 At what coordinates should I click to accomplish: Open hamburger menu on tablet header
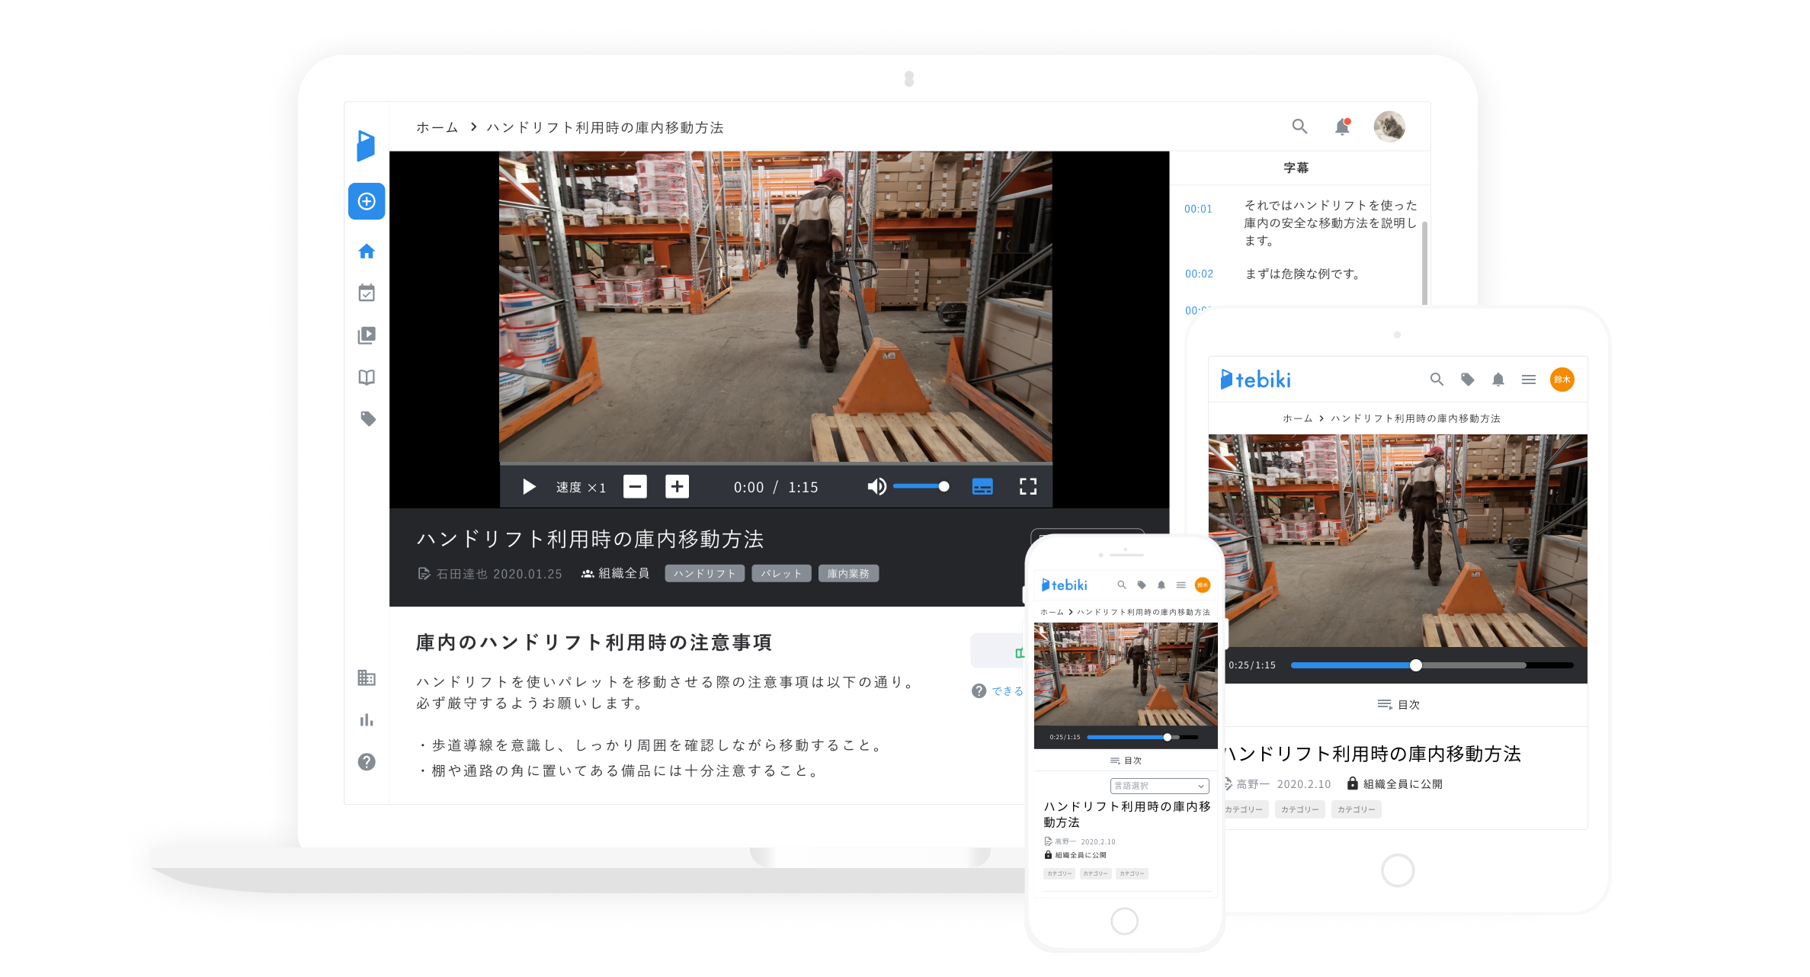click(x=1528, y=380)
